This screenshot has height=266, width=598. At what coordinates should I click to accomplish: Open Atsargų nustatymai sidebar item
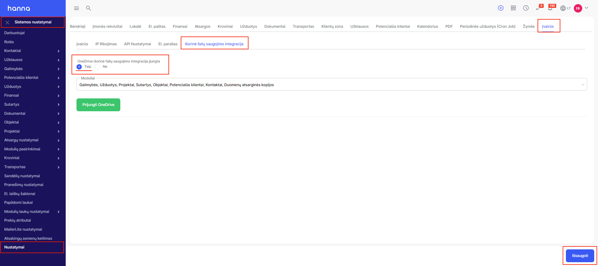point(21,140)
